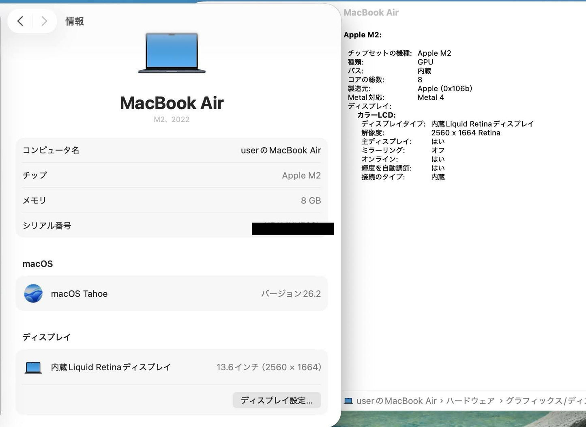Select 'userのMacBook Air' in the path bar
Viewport: 586px width, 427px height.
396,401
